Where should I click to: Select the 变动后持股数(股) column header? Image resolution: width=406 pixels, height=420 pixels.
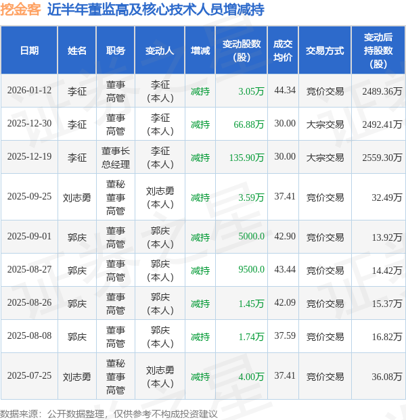(x=378, y=50)
